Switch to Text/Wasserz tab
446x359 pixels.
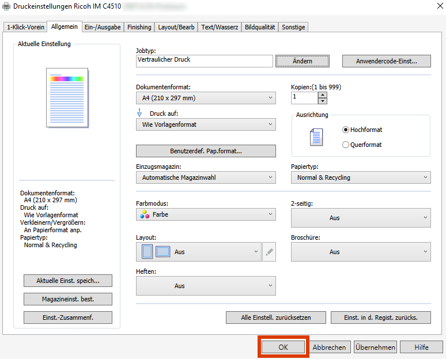tap(220, 27)
